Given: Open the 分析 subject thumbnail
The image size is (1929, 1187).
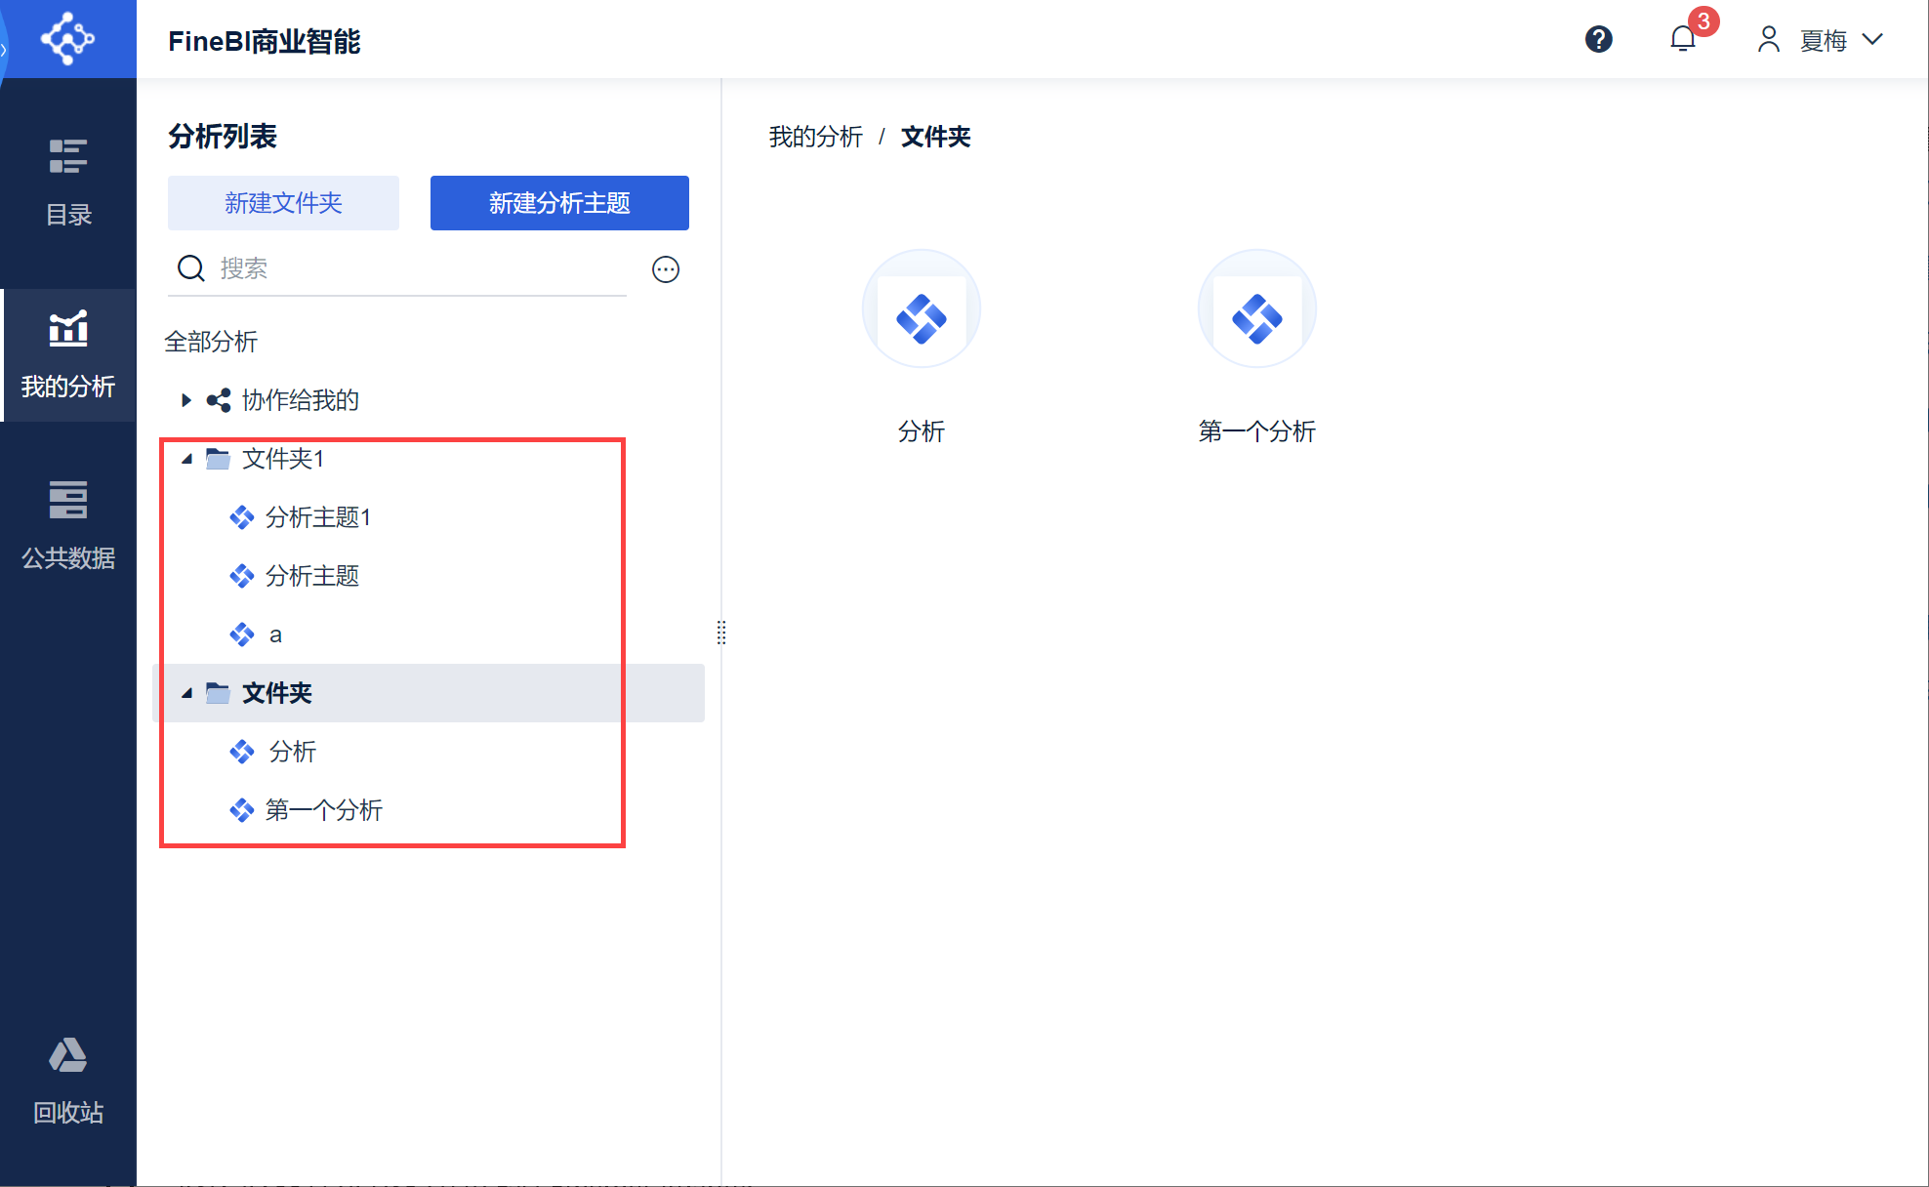Looking at the screenshot, I should [x=921, y=309].
